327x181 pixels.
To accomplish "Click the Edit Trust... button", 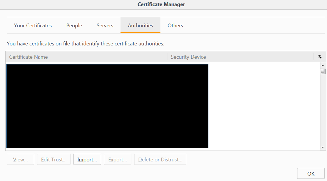I will pyautogui.click(x=54, y=159).
